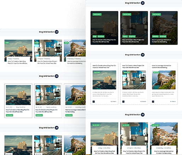Open Section 24 project title below office image
Screen dimensions: 182x155
(47, 62)
